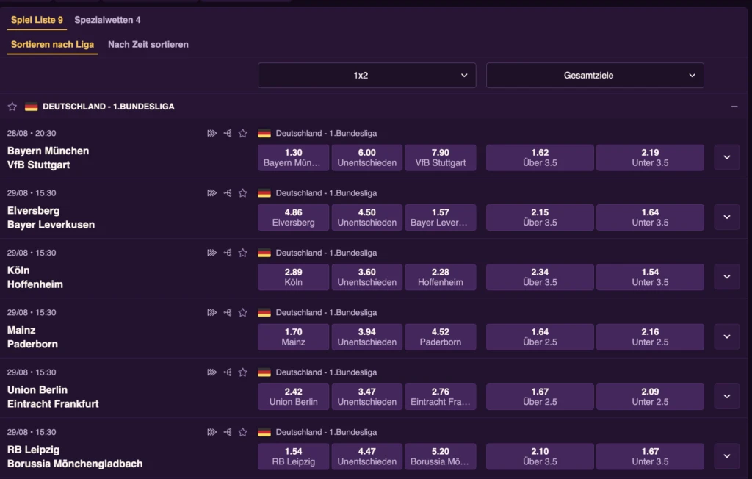Open statistics icon for RB Leipzig match
Image resolution: width=752 pixels, height=479 pixels.
click(228, 432)
